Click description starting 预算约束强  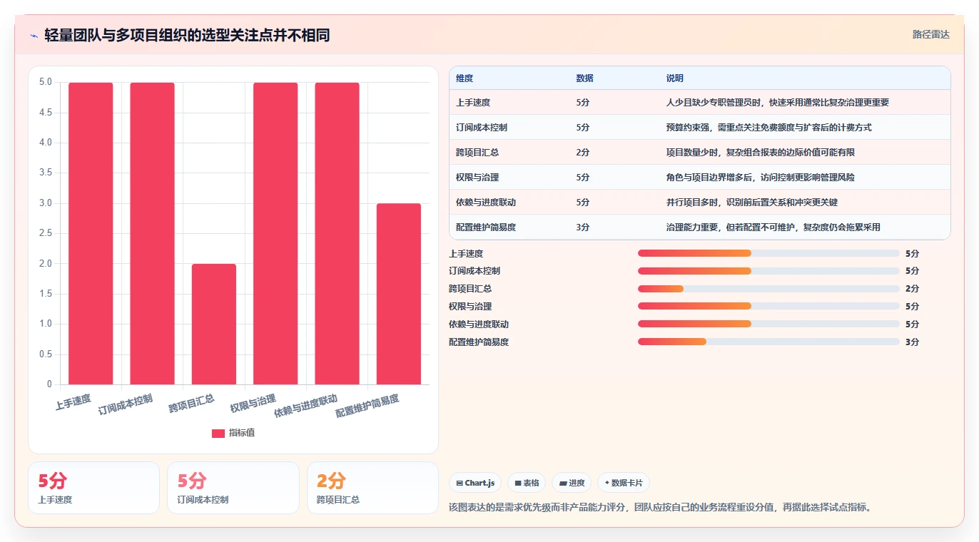click(x=769, y=127)
